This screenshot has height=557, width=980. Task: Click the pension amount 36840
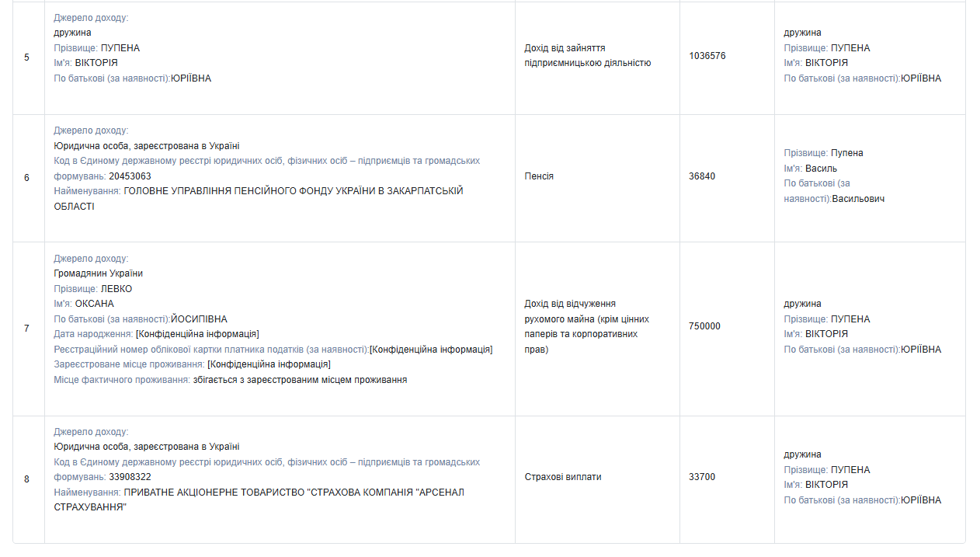702,176
